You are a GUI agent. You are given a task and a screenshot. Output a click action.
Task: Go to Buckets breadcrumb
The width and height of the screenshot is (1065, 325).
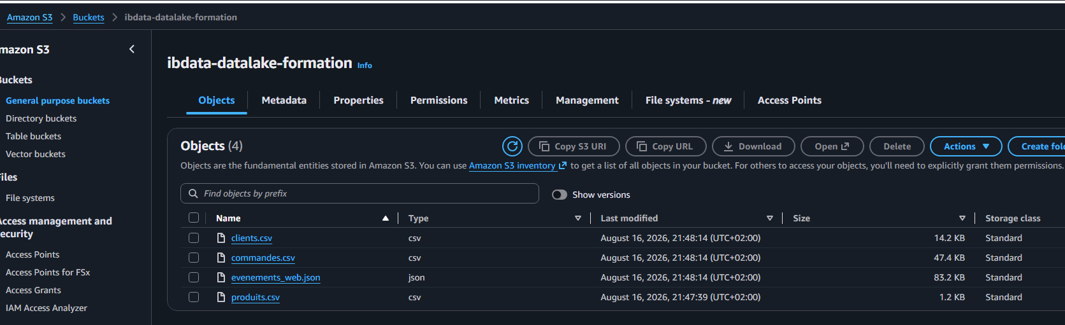click(89, 17)
